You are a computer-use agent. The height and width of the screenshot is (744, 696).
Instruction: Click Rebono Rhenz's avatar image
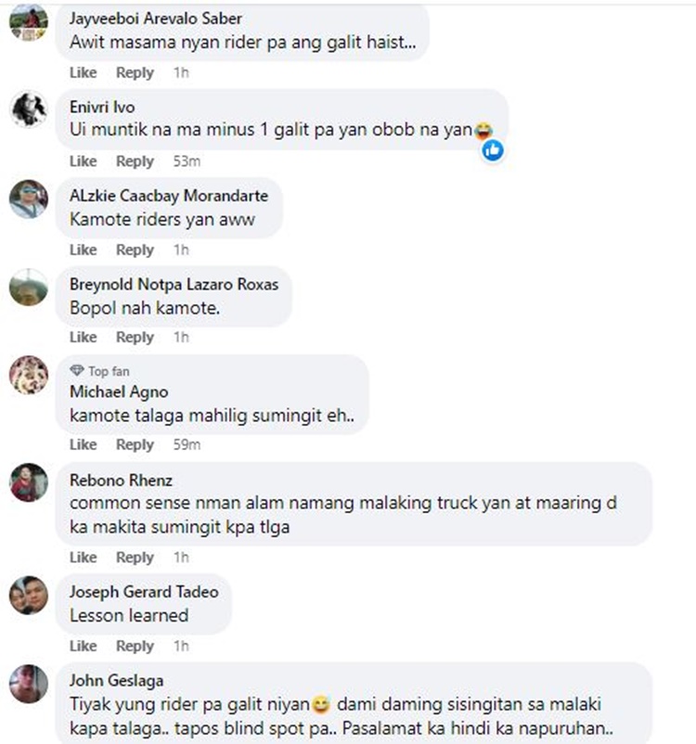pyautogui.click(x=28, y=482)
